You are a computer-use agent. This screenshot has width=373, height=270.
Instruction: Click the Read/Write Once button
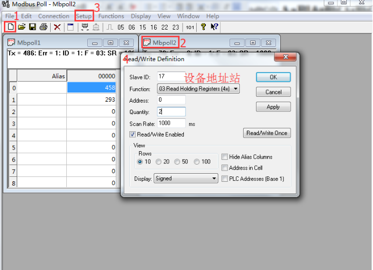[x=267, y=133]
